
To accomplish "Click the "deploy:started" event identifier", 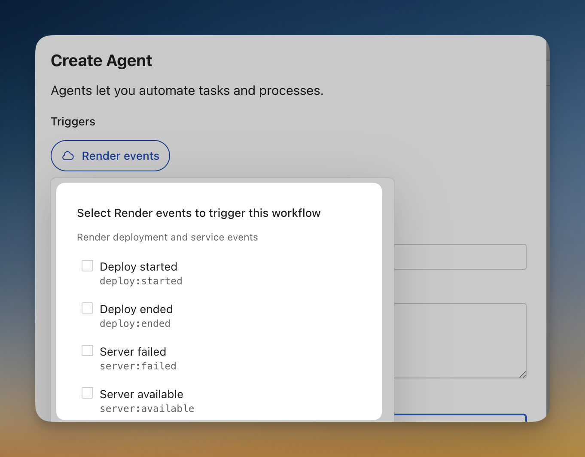I will (141, 281).
